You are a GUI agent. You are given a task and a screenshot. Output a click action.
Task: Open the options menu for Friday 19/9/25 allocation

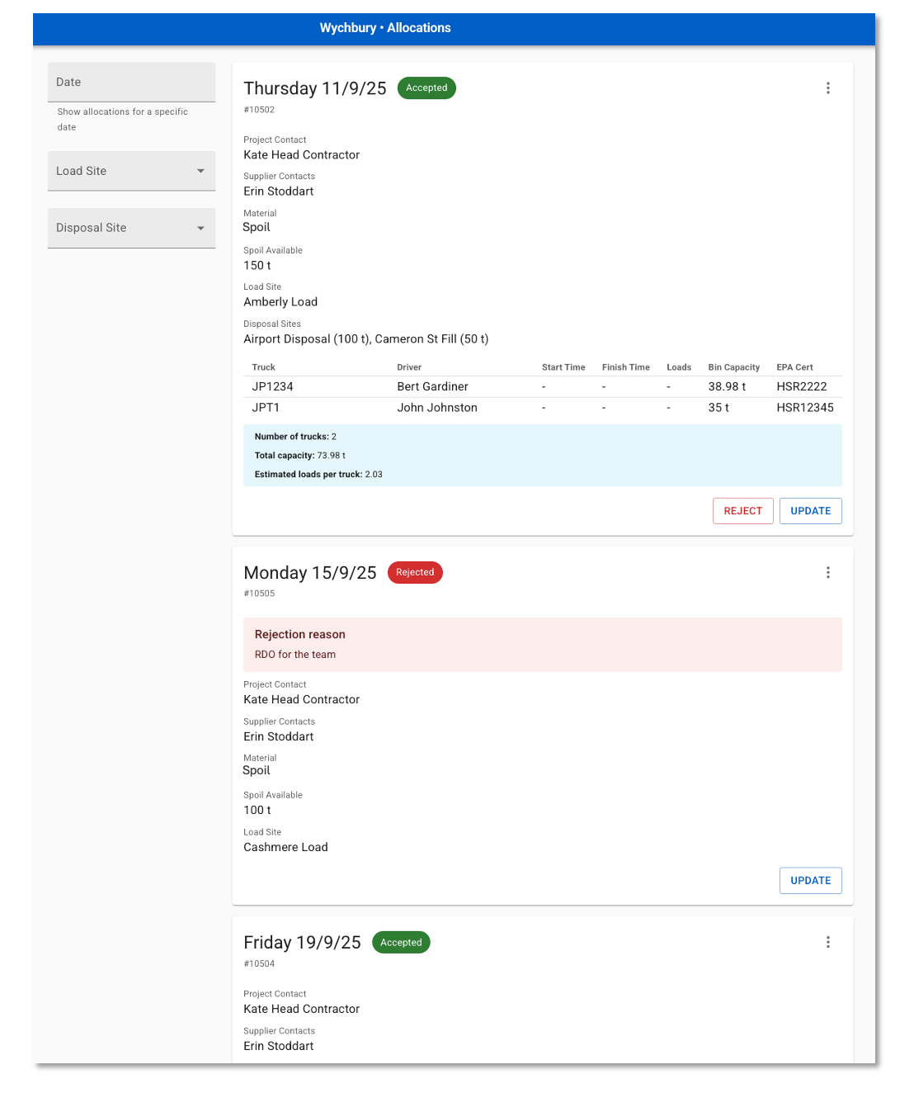(827, 943)
